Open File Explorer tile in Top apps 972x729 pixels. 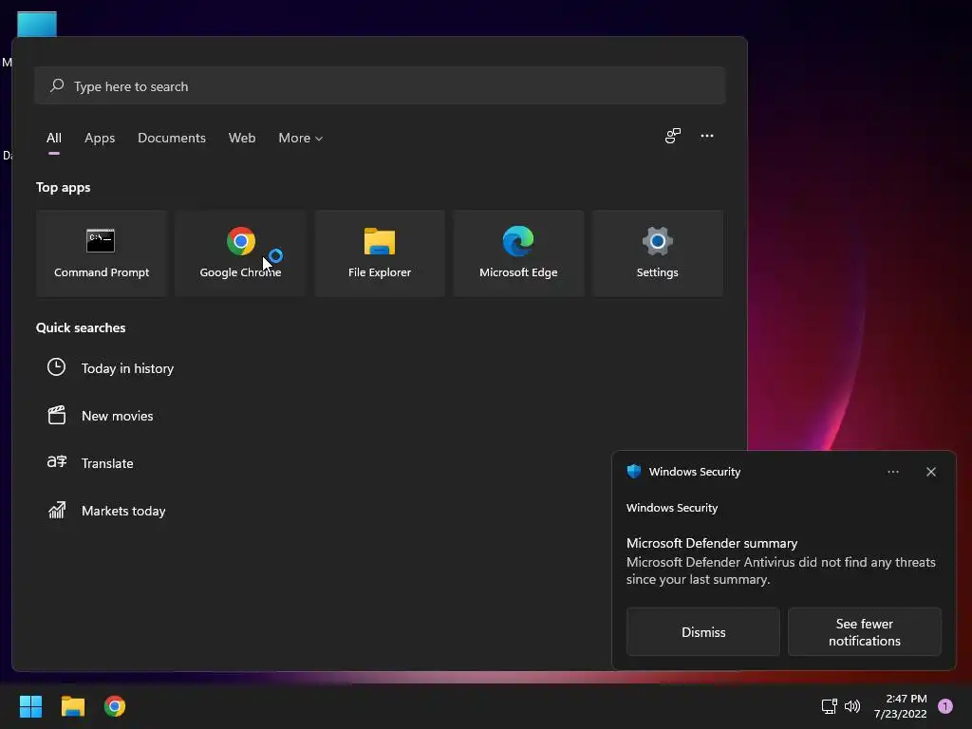(x=380, y=252)
